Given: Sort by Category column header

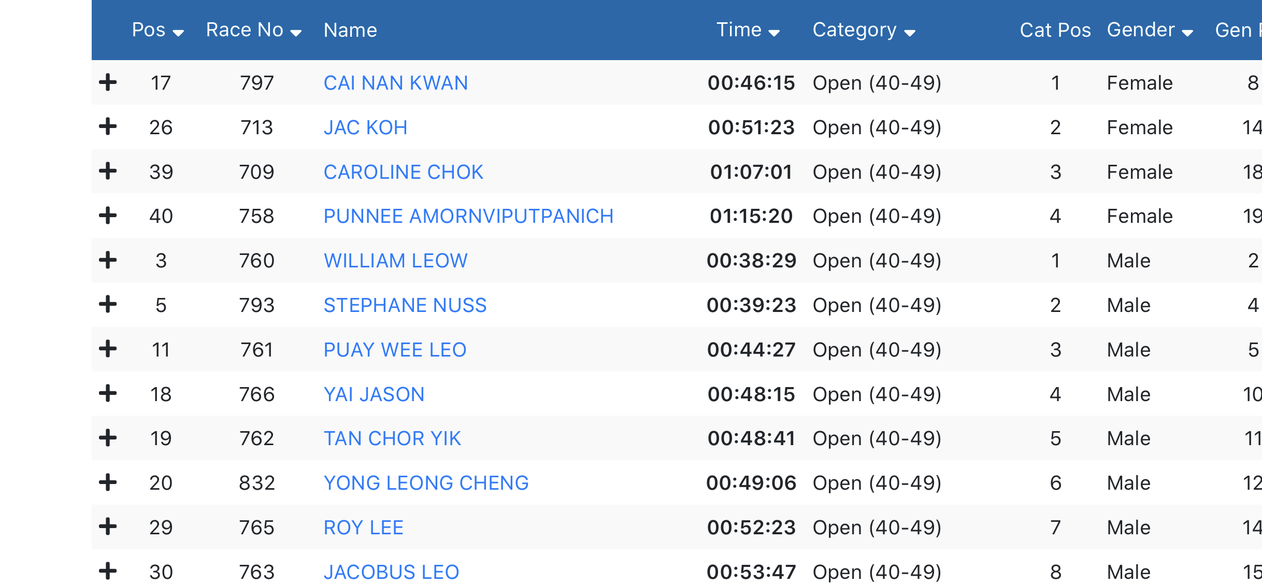Looking at the screenshot, I should coord(864,30).
